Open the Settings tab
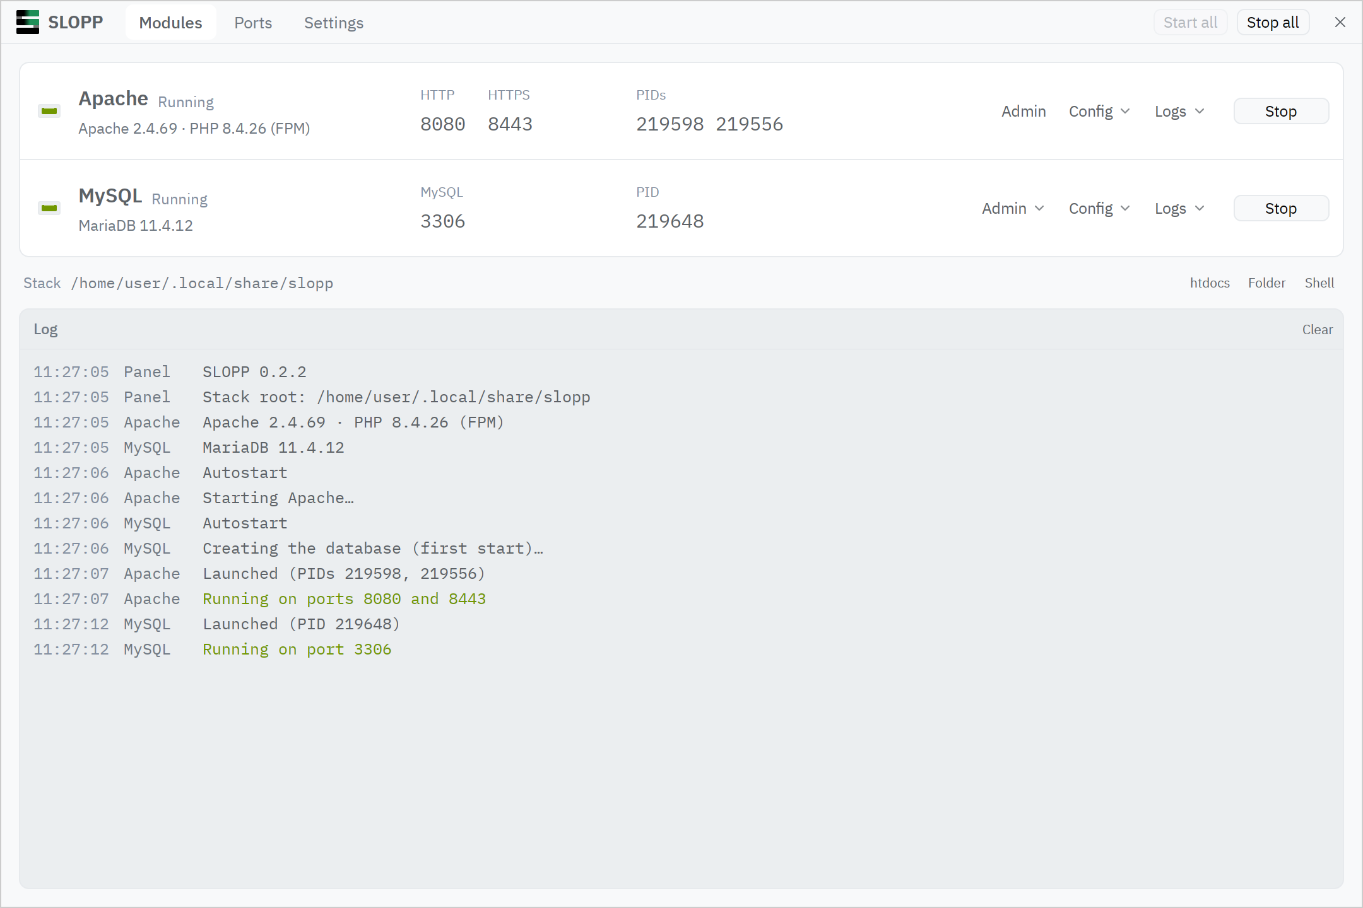Viewport: 1363px width, 908px height. (334, 23)
